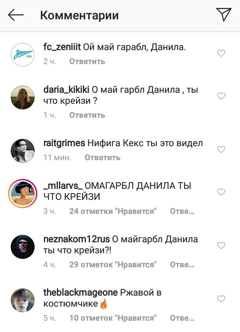Open raitgrimes username link

(x=64, y=143)
